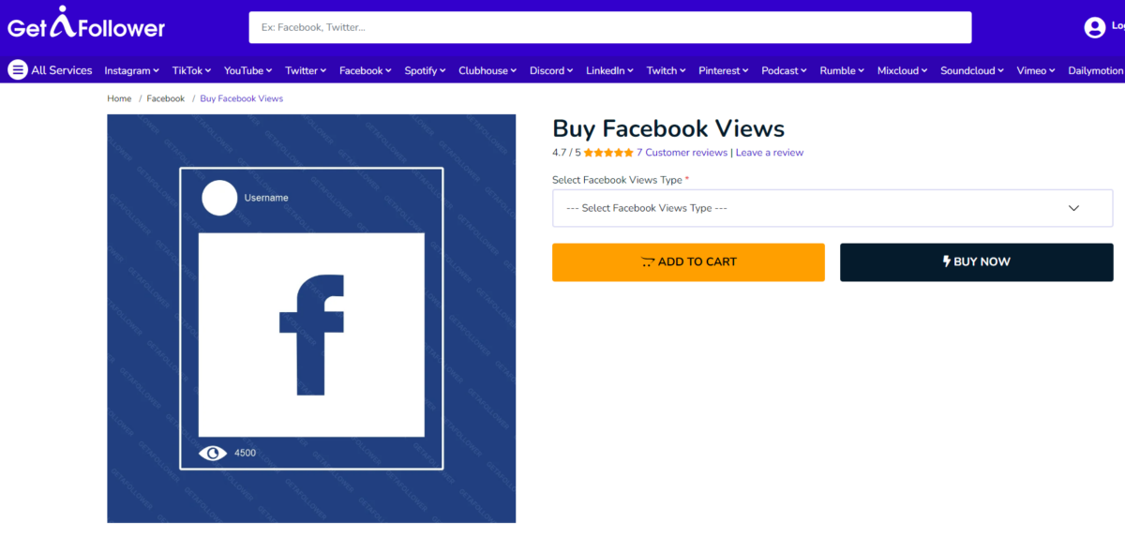Image resolution: width=1125 pixels, height=537 pixels.
Task: Click Buy Facebook Views breadcrumb
Action: point(241,98)
